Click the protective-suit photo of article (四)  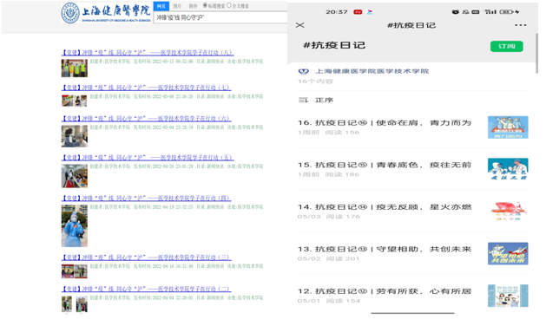[75, 225]
